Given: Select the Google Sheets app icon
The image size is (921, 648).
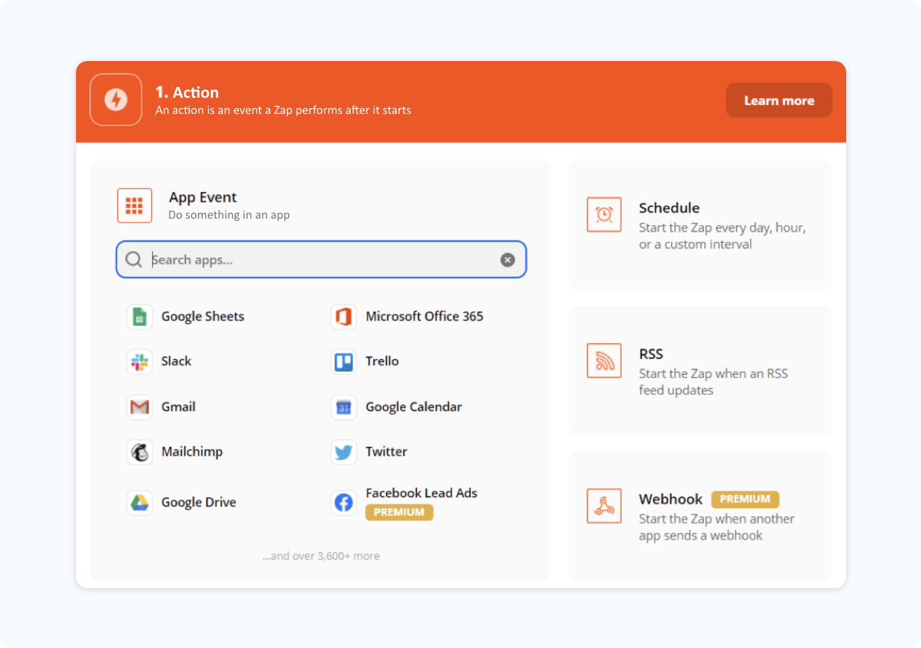Looking at the screenshot, I should click(x=139, y=316).
